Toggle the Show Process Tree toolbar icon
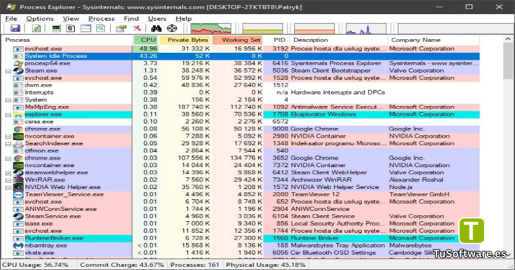 tap(70, 28)
